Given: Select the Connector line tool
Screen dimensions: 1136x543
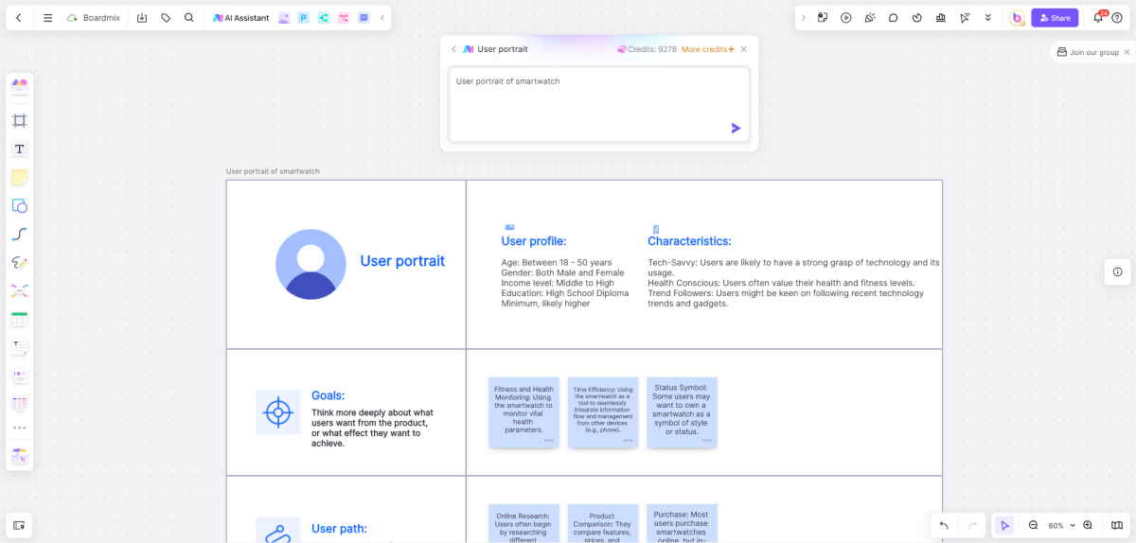Looking at the screenshot, I should click(19, 234).
